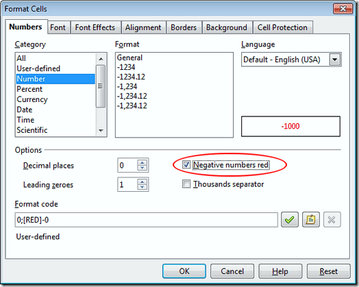The width and height of the screenshot is (359, 287).
Task: Uncheck Negative numbers red checkbox
Action: (186, 164)
